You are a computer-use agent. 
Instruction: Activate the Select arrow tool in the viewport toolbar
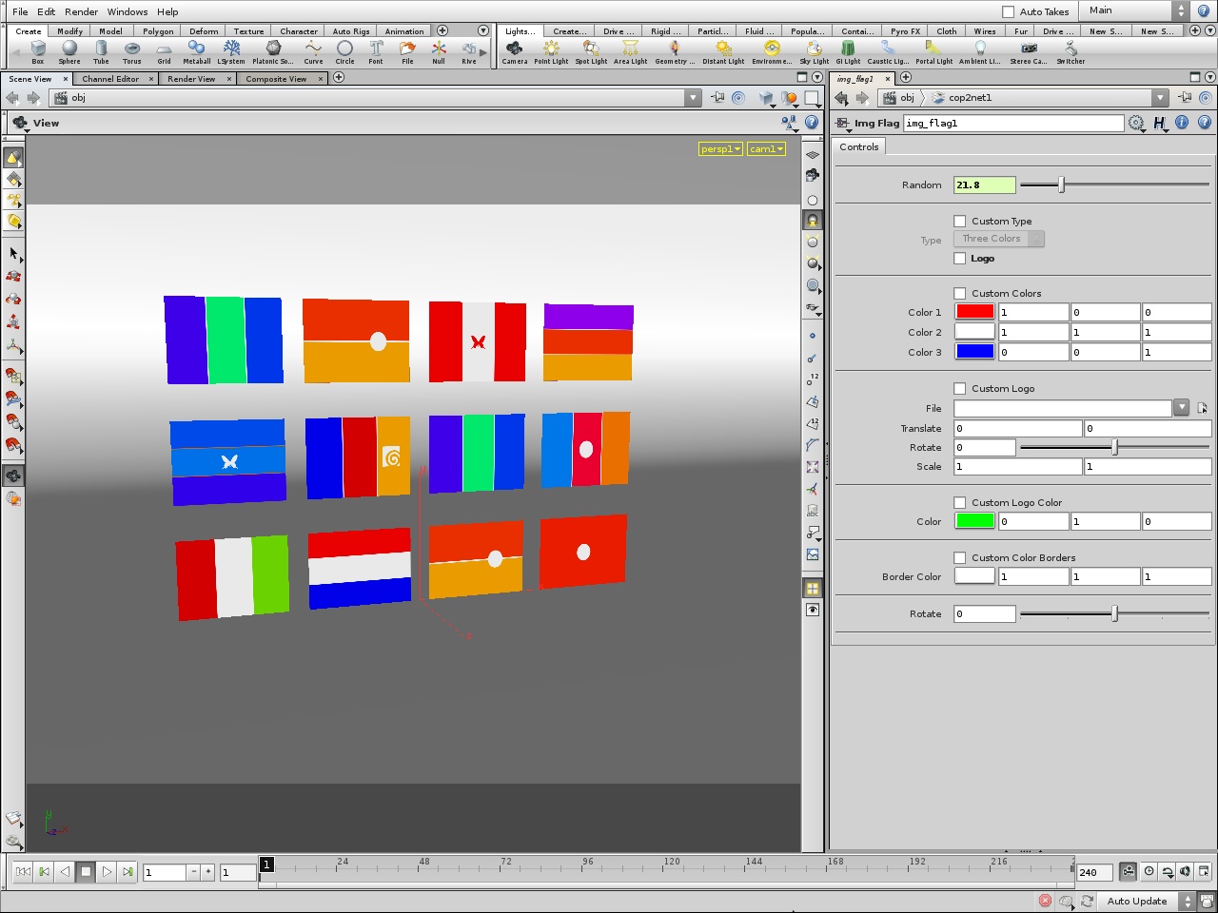pyautogui.click(x=13, y=254)
